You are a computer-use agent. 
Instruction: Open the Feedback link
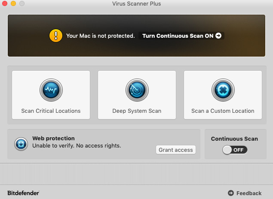pyautogui.click(x=249, y=193)
